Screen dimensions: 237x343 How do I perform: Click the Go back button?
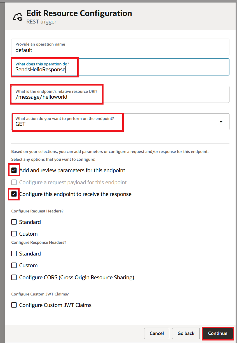coord(186,333)
